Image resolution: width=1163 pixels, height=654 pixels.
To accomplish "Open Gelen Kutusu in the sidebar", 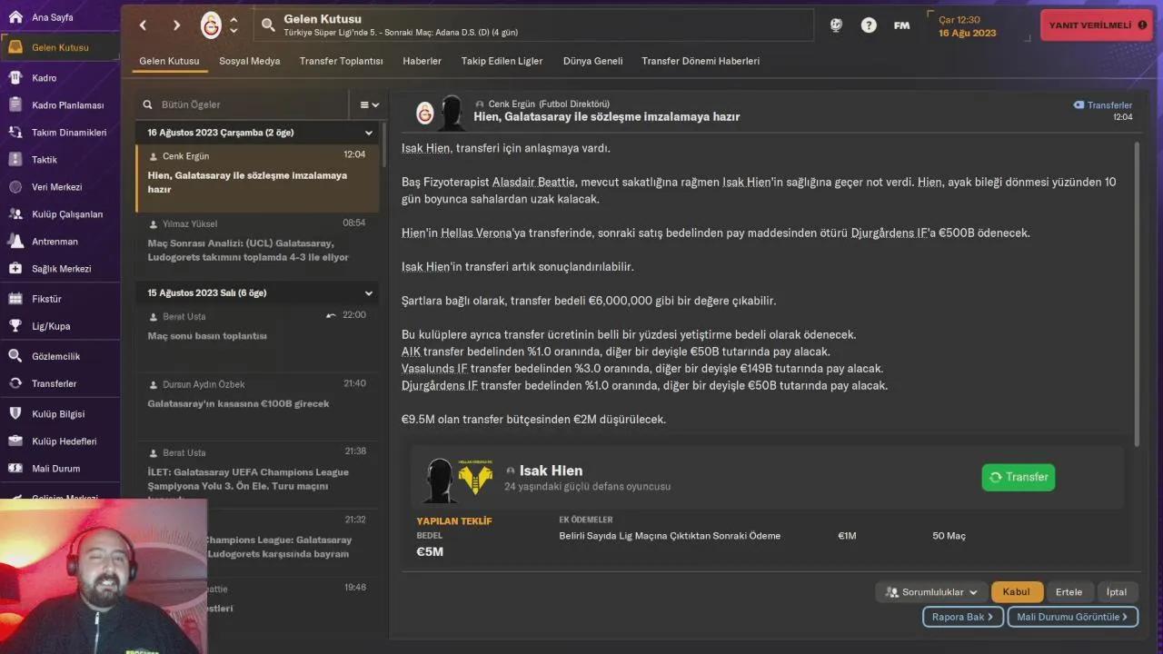I will click(x=60, y=47).
